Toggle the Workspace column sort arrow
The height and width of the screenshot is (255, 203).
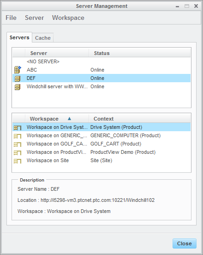69,118
